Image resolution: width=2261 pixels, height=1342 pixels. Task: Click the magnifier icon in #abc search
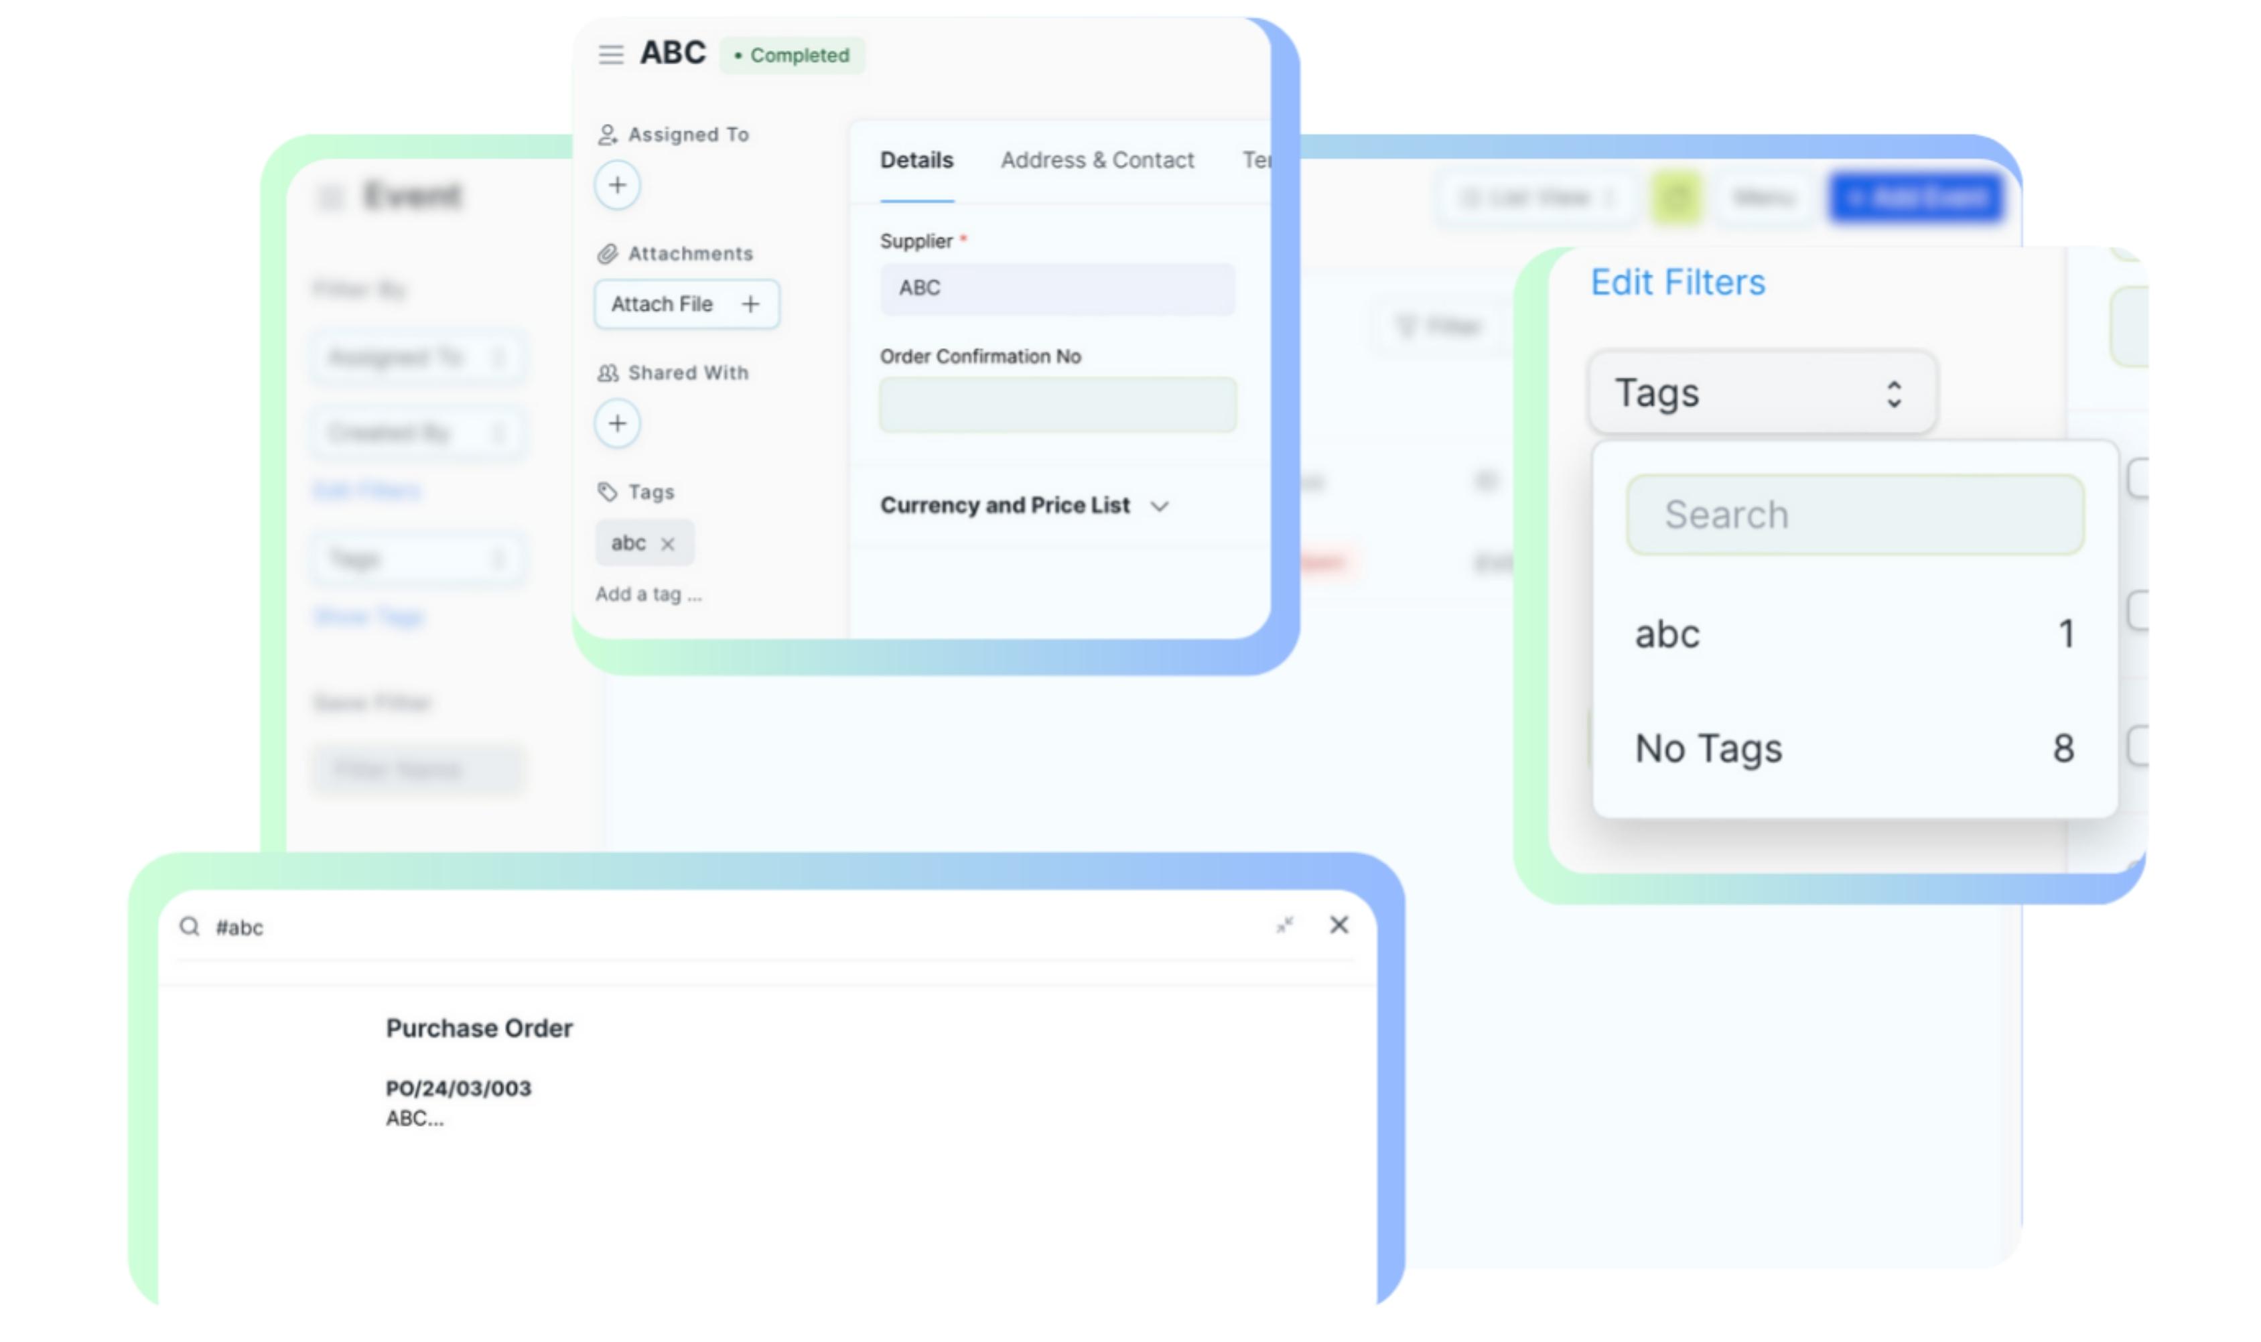pyautogui.click(x=189, y=927)
